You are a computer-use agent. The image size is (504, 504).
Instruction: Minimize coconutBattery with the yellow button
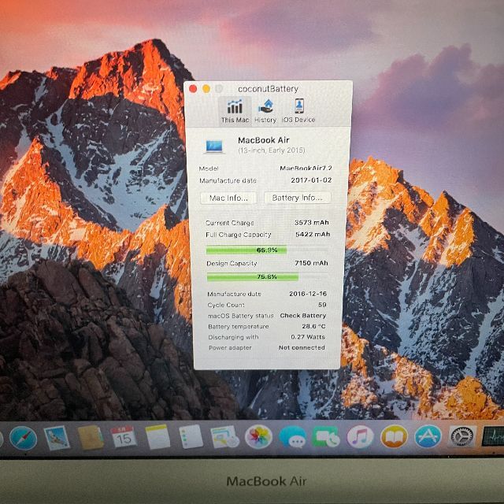tap(206, 89)
